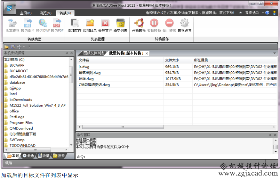Open the 浏览(V) ribbon tab
The height and width of the screenshot is (180, 280).
45,13
